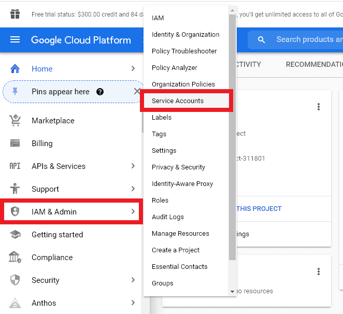Open Audit Logs
343x314 pixels.
tap(186, 217)
